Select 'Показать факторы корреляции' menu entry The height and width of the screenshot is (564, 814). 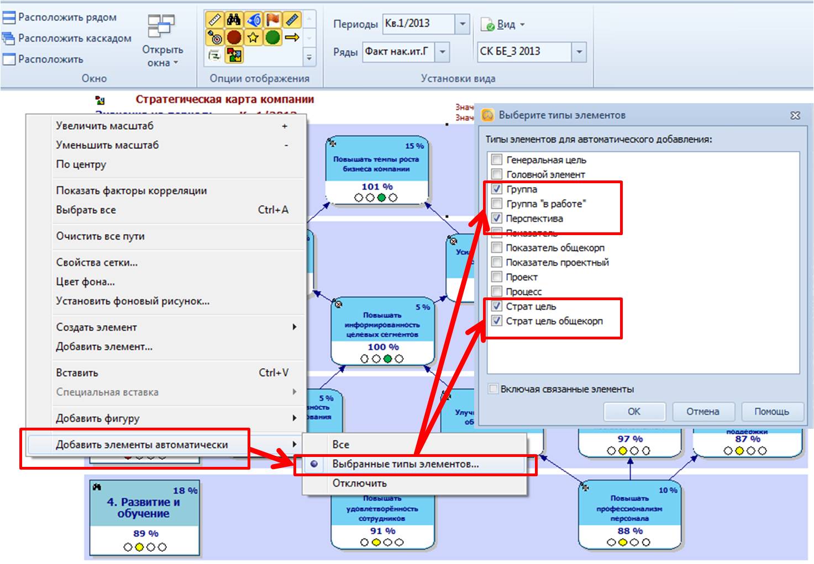(x=132, y=190)
